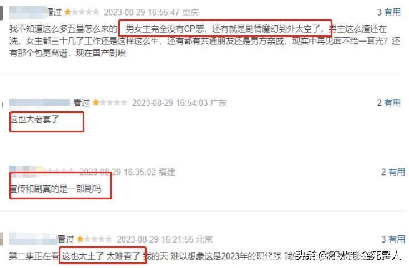Screen dimensions: 409x268
Task: Open blurred username of Guangdong reviewer
Action: (x=40, y=102)
